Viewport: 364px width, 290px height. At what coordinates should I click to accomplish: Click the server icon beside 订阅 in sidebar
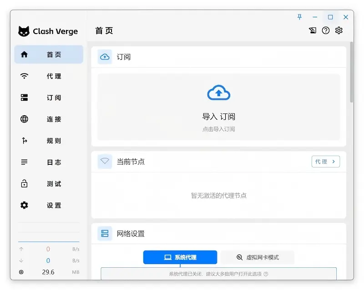[x=24, y=98]
